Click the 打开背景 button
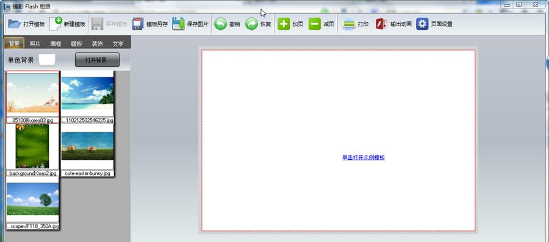This screenshot has height=242, width=549. click(x=97, y=60)
